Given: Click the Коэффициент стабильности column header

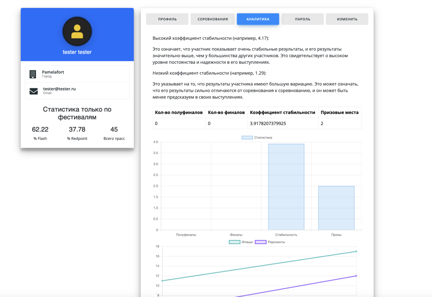Looking at the screenshot, I should coord(282,113).
